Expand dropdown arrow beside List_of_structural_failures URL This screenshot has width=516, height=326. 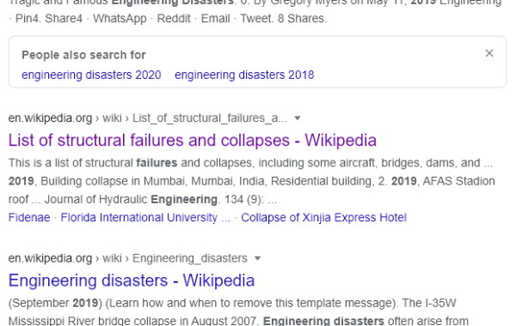click(298, 118)
